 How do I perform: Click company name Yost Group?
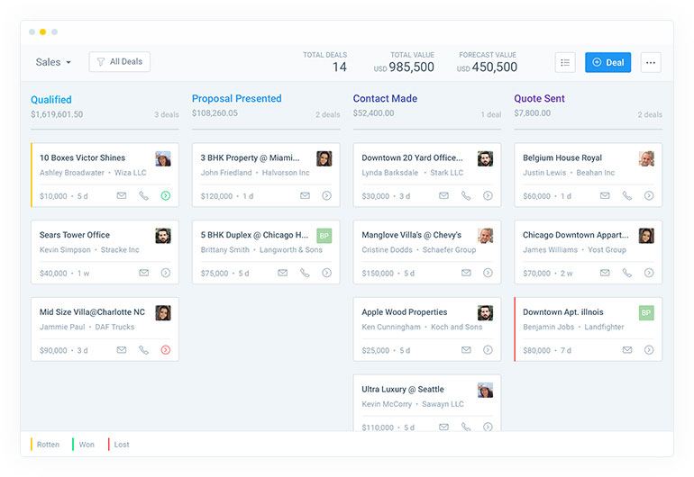607,250
